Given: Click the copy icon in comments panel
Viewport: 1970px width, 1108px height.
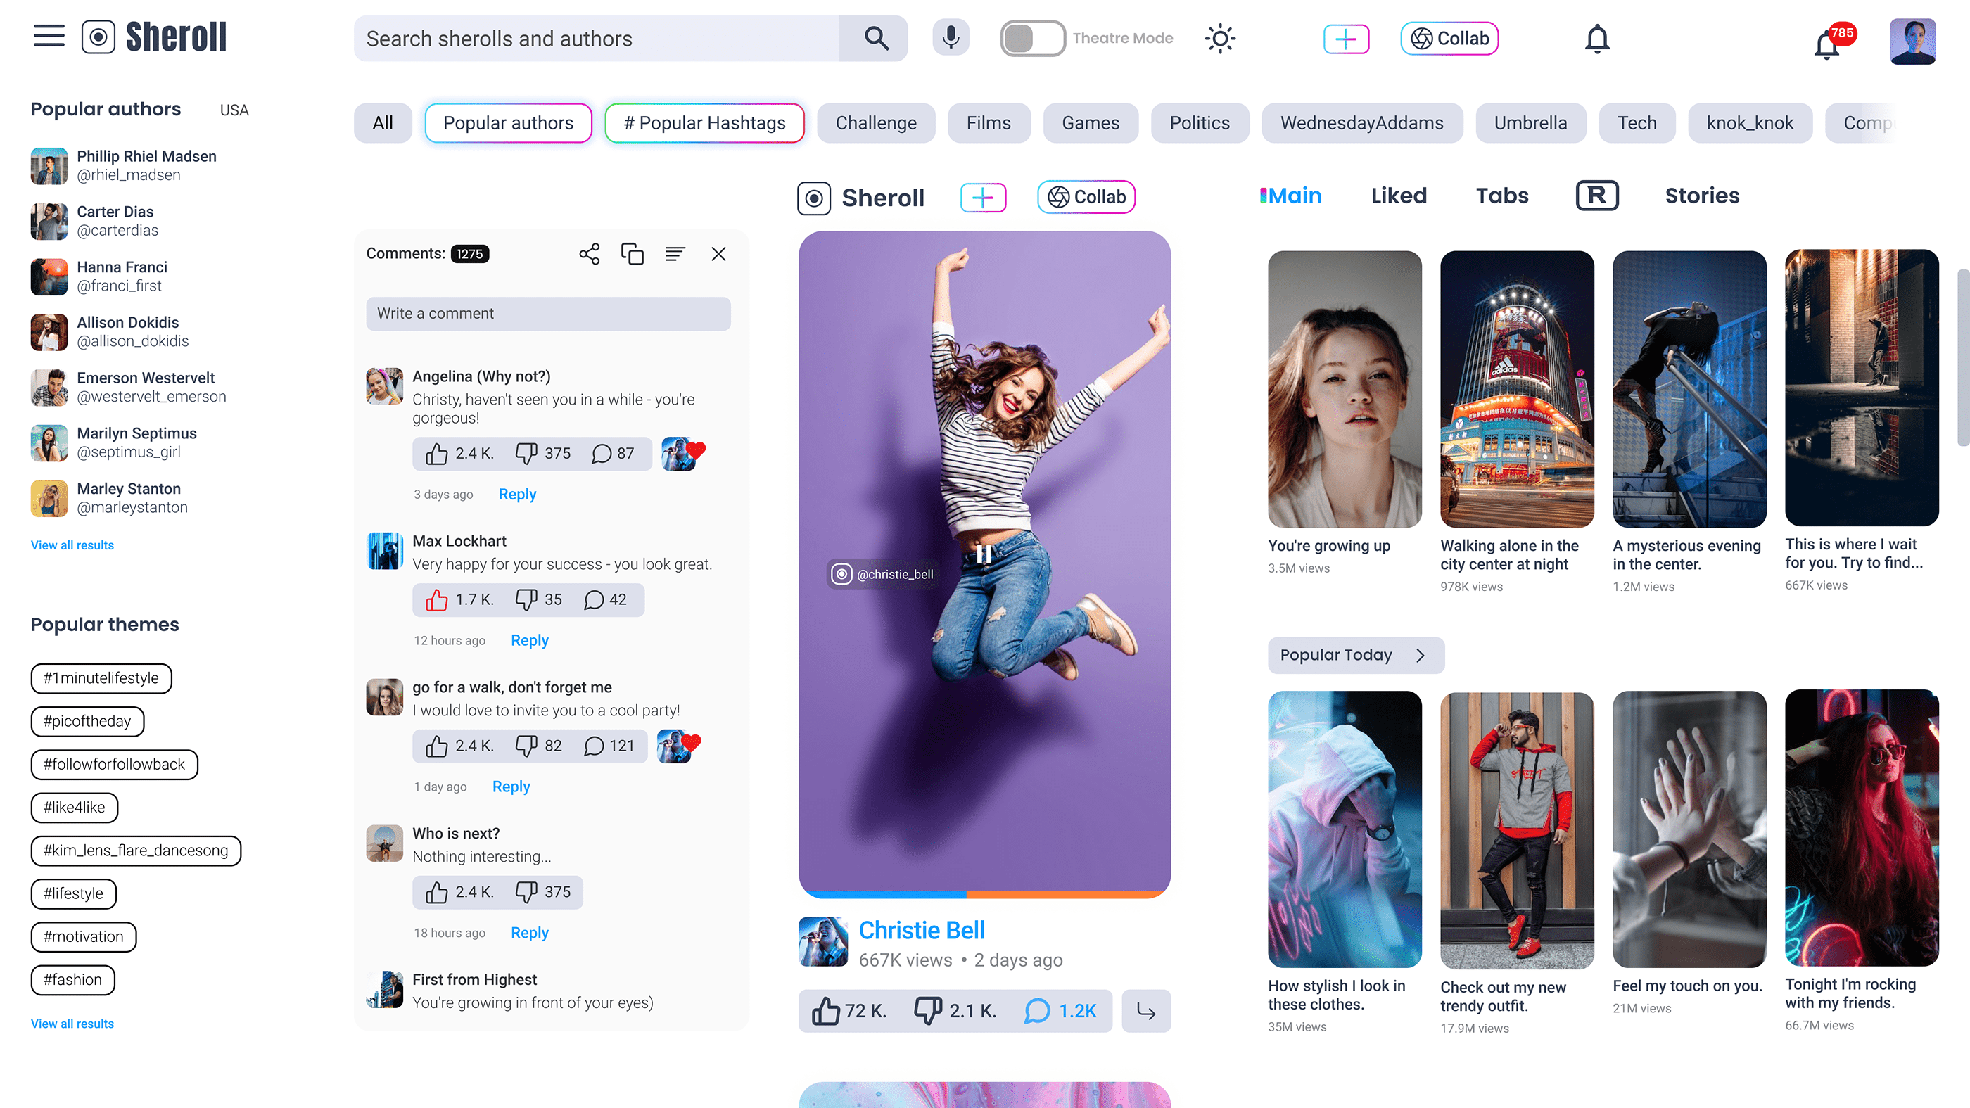Looking at the screenshot, I should coord(632,254).
